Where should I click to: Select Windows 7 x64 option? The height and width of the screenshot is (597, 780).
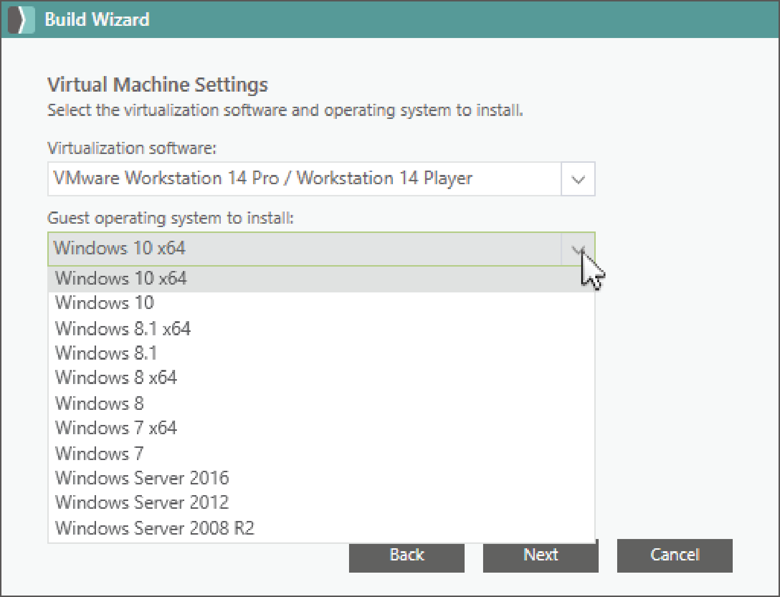[x=321, y=428]
